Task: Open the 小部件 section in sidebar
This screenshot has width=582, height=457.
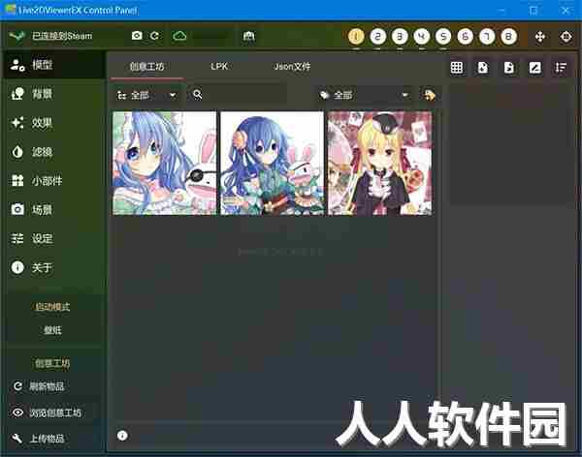Action: point(53,180)
